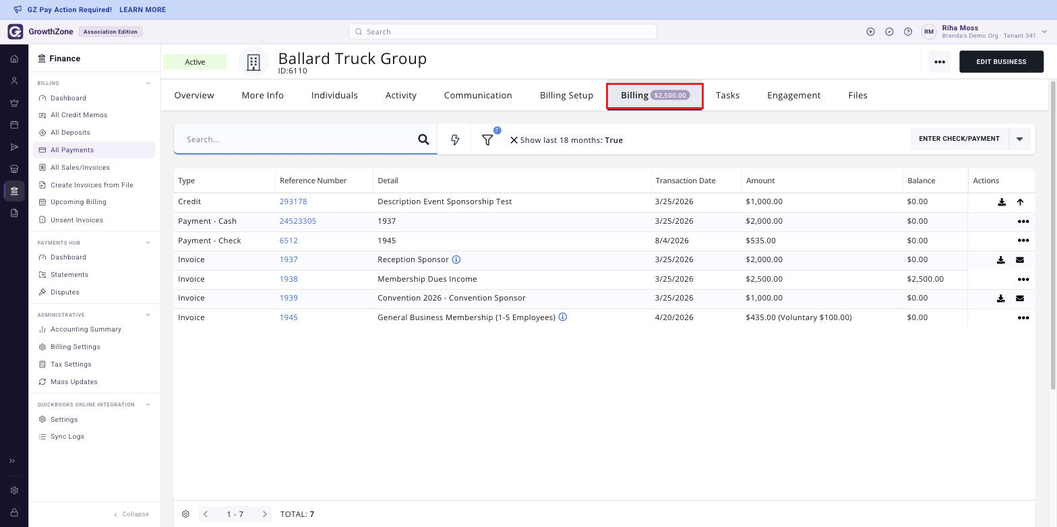Viewport: 1057px width, 527px height.
Task: Open All Sales/Invoices in the sidebar
Action: (x=80, y=168)
